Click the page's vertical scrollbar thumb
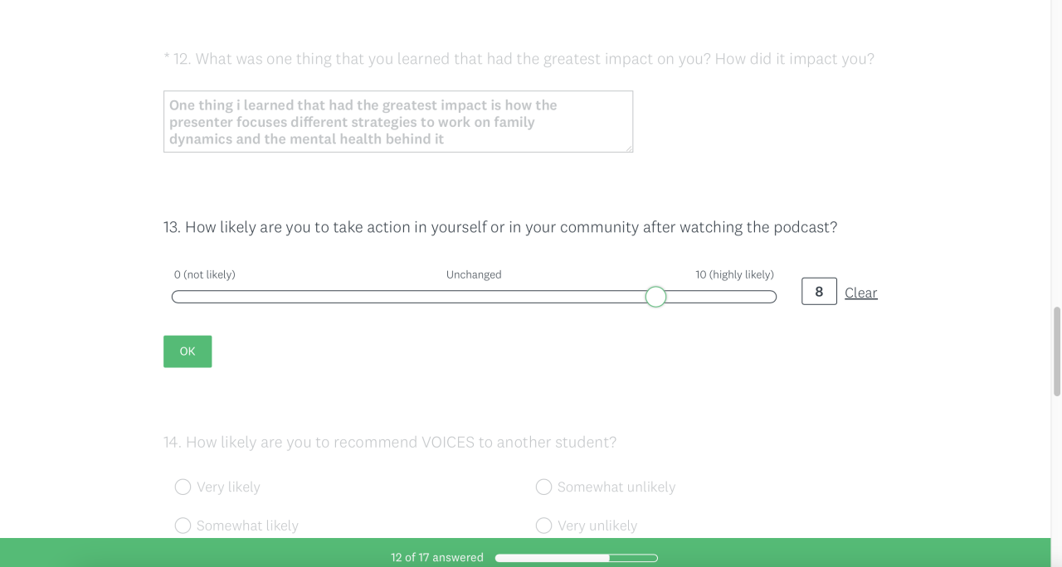 click(1056, 351)
